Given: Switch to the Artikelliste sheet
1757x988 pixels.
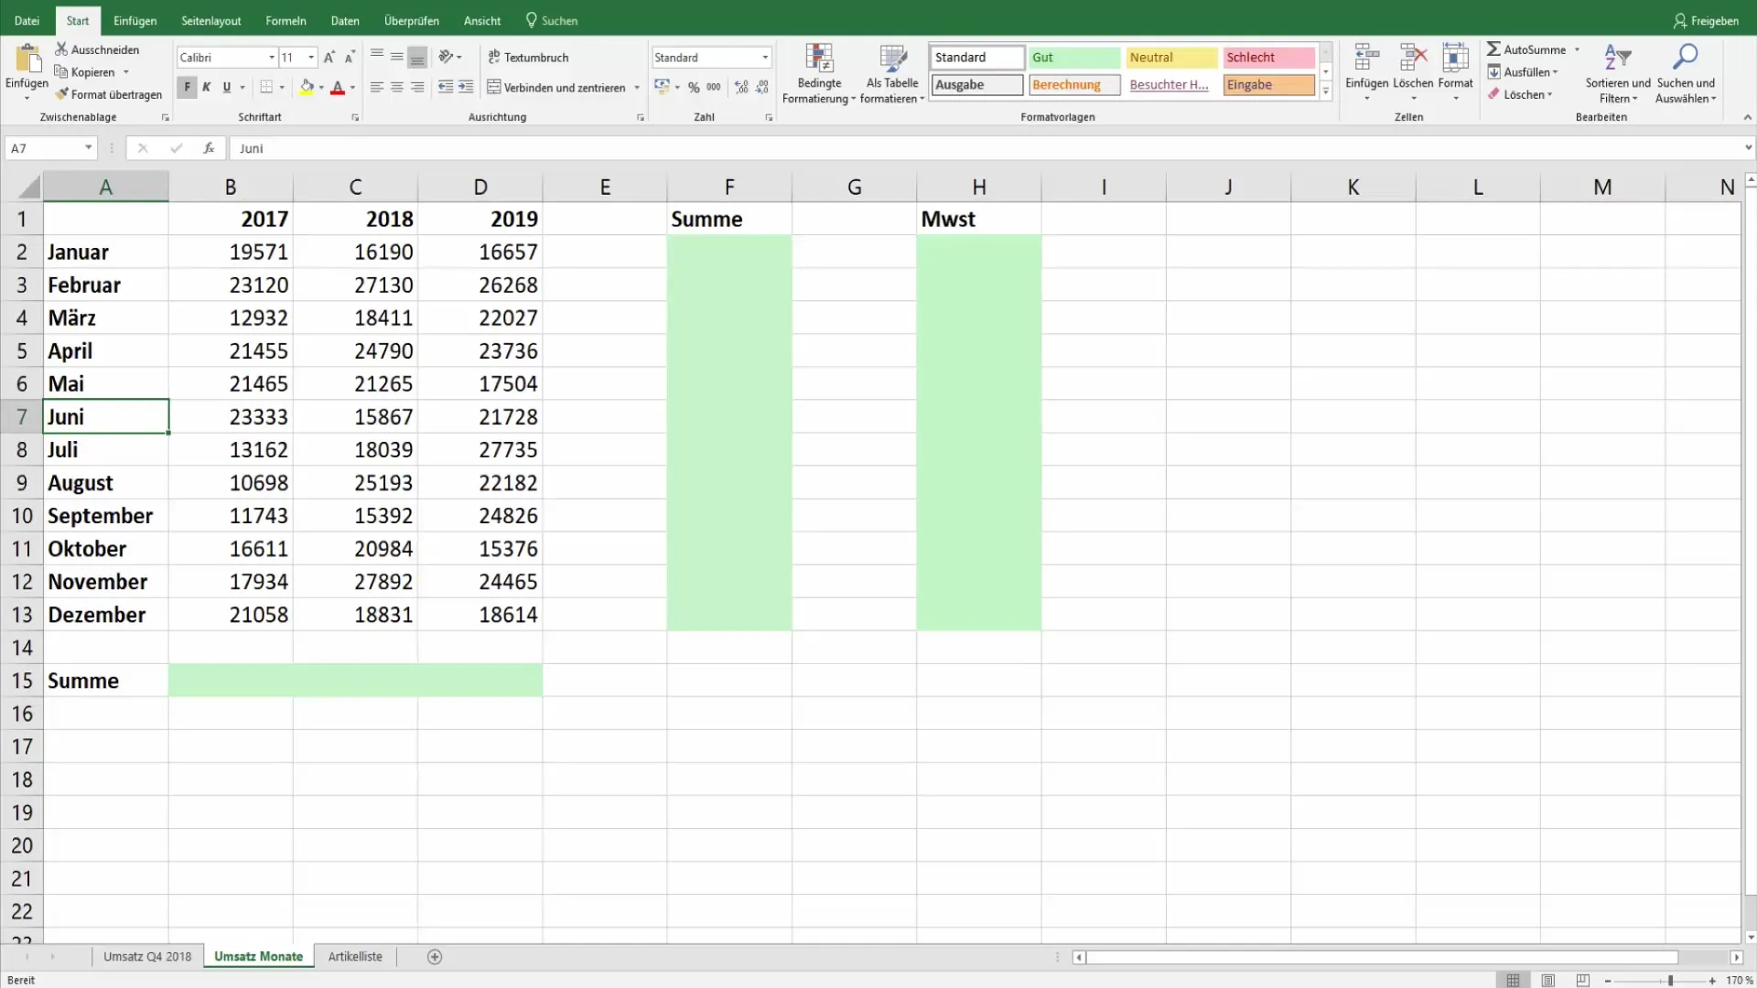Looking at the screenshot, I should pos(355,957).
